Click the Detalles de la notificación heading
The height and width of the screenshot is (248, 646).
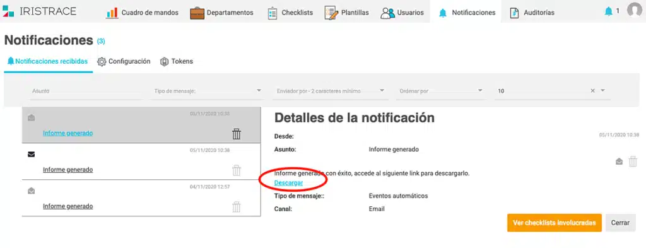tap(355, 118)
